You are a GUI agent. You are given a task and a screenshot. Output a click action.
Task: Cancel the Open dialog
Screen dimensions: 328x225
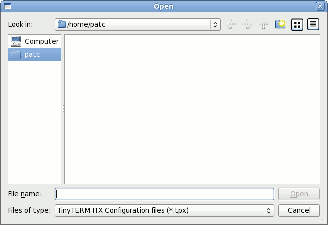(299, 210)
